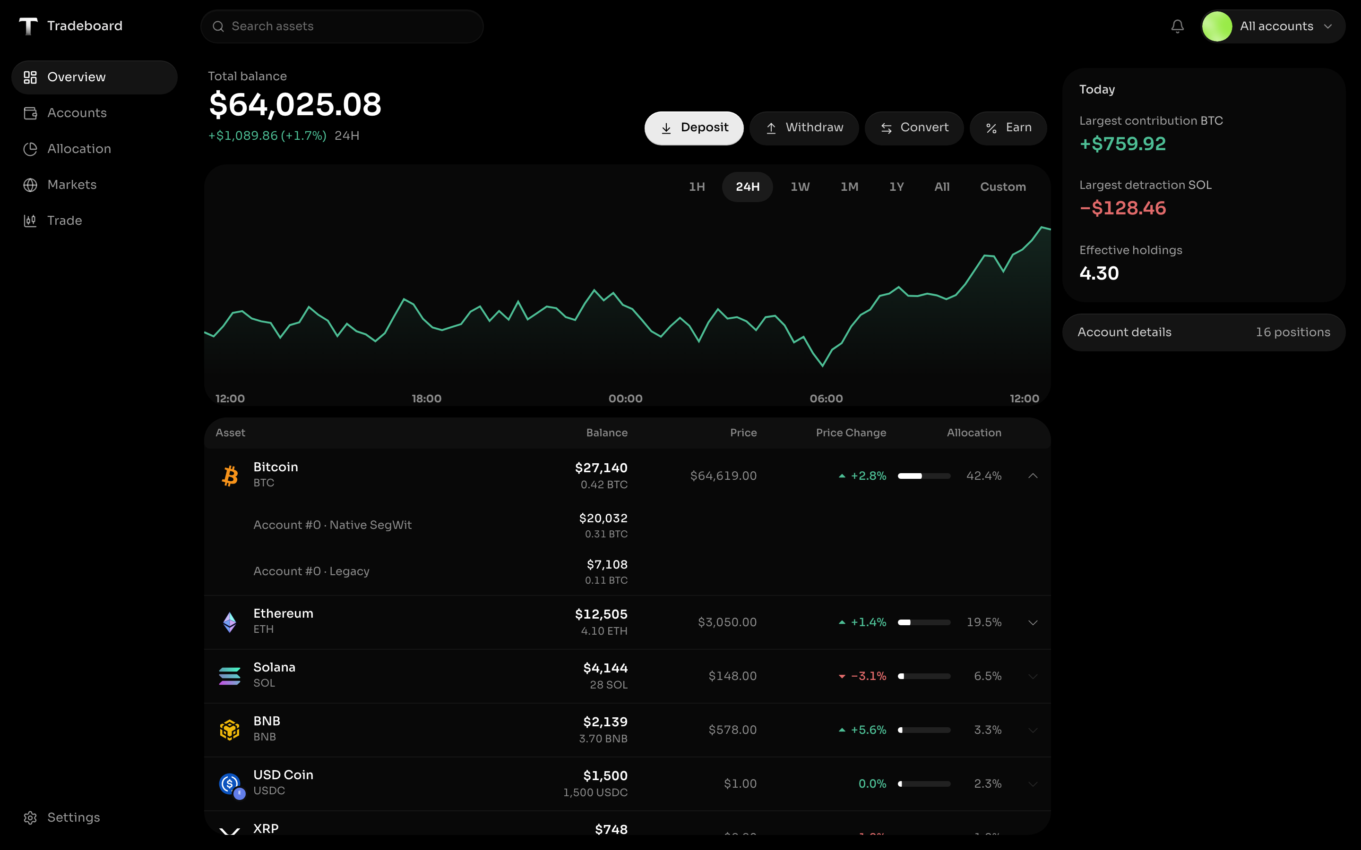The image size is (1361, 850).
Task: Click the Earn percent icon
Action: (x=991, y=128)
